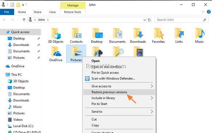212x133 pixels.
Task: Open the Help question mark icon
Action: coord(209,12)
